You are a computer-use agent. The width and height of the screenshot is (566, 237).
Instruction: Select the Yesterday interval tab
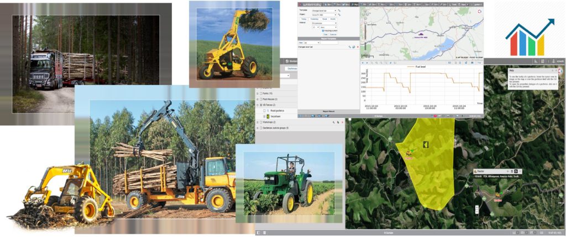click(315, 19)
